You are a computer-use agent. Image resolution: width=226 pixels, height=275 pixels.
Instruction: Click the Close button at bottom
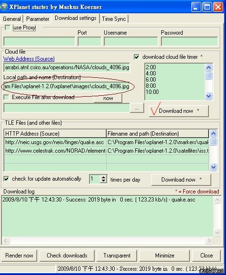[x=206, y=256]
